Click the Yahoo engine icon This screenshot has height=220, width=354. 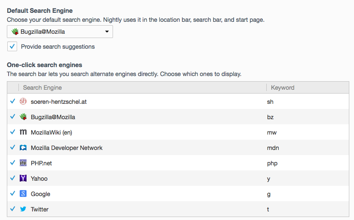[23, 179]
